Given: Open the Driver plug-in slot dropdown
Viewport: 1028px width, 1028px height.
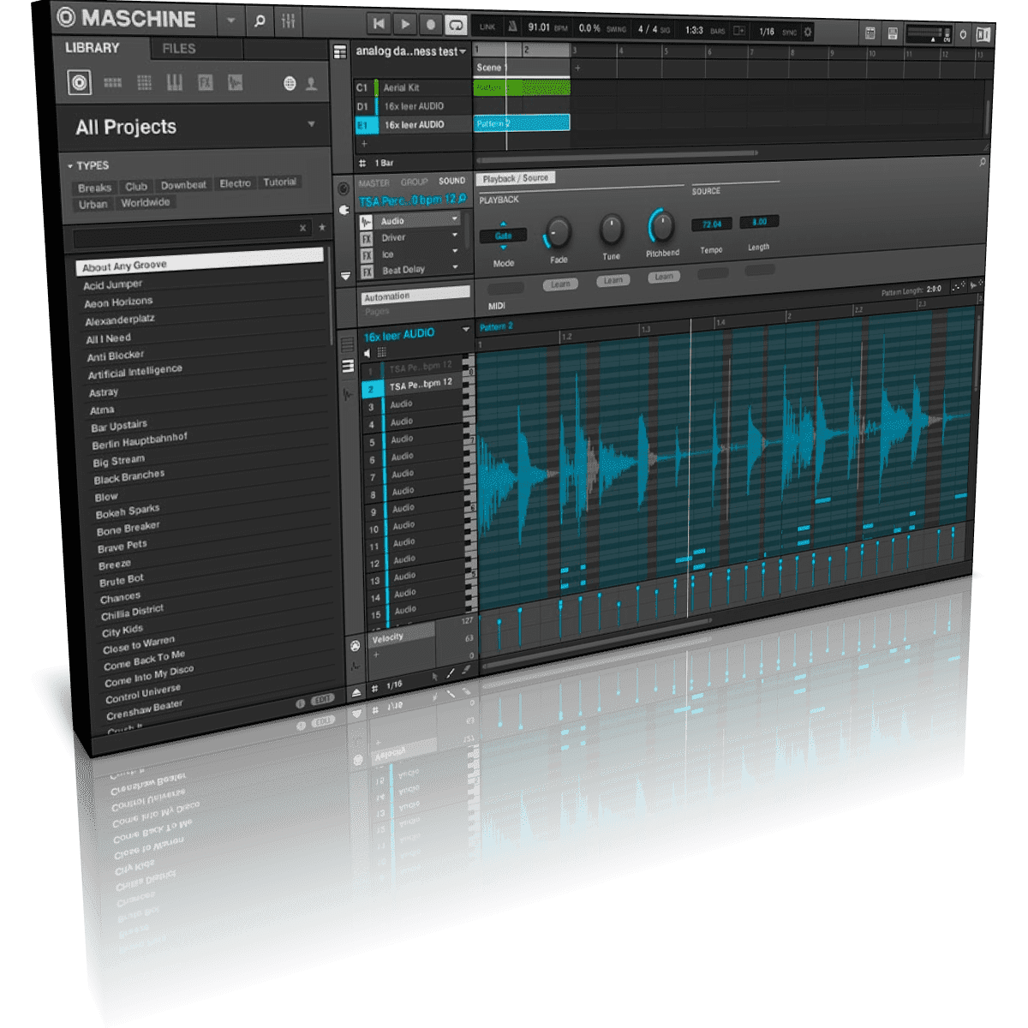Looking at the screenshot, I should [x=455, y=235].
